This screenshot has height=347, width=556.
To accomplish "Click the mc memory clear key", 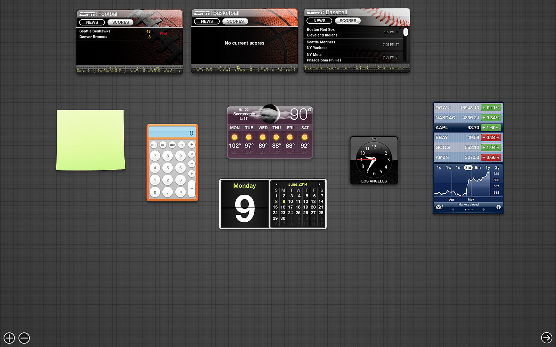I will (172, 144).
